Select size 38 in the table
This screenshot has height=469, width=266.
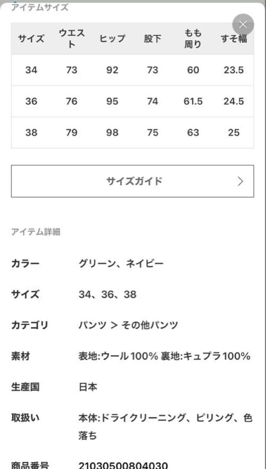click(31, 132)
